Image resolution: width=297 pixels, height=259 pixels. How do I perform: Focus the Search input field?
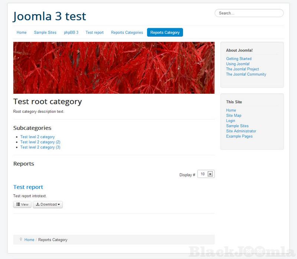(249, 13)
